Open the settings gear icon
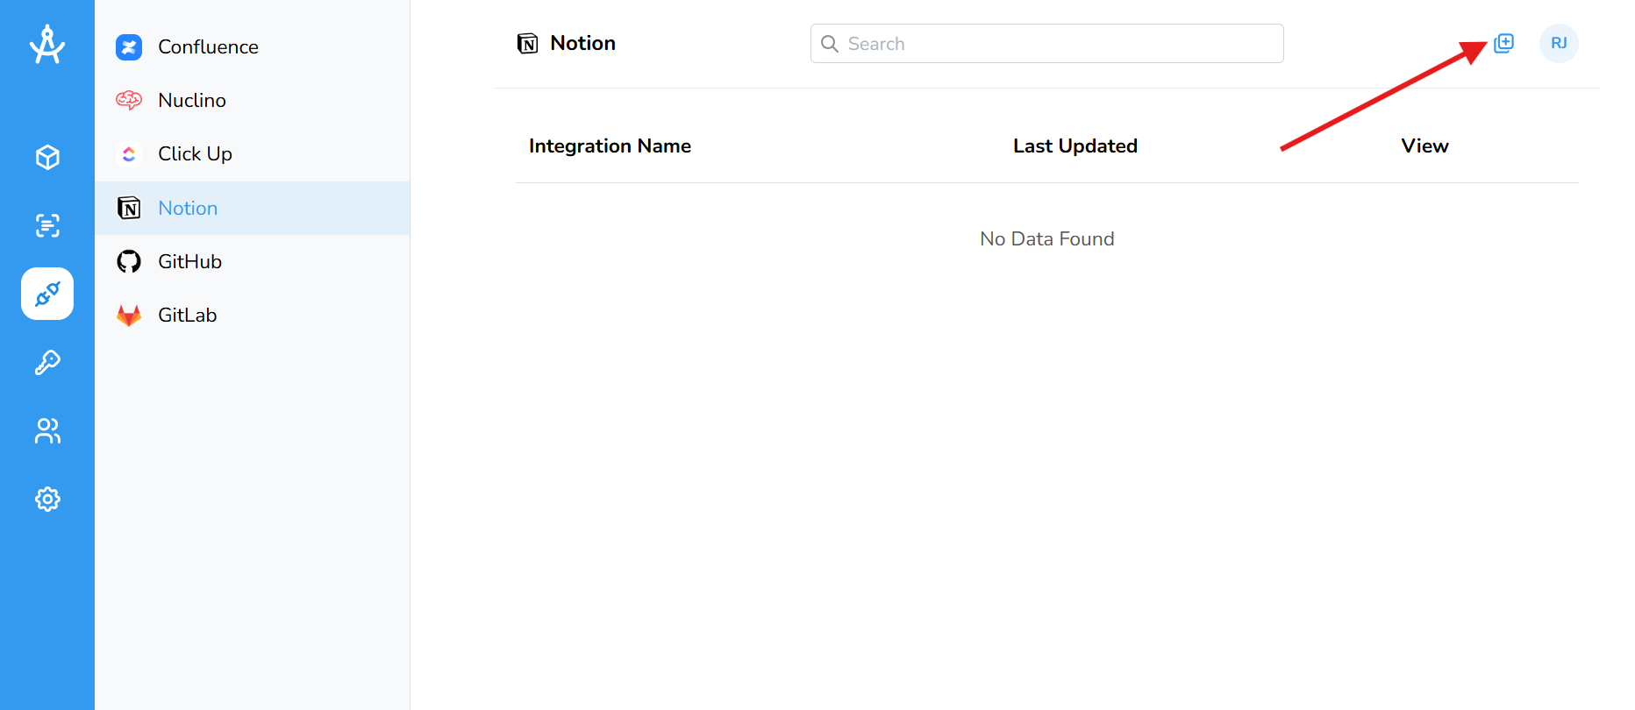 tap(47, 499)
